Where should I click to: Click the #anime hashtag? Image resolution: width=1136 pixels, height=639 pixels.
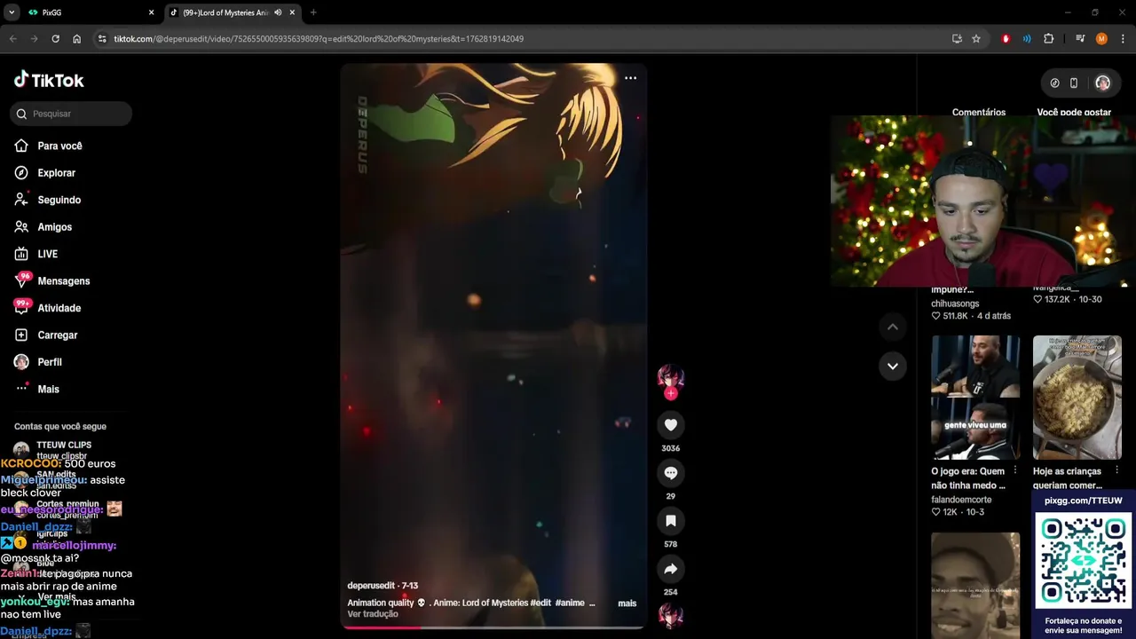[x=570, y=603]
